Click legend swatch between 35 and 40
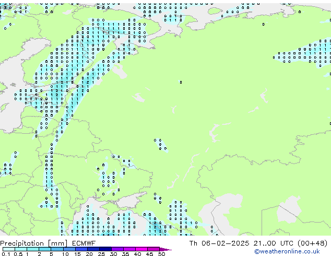Image resolution: width=331 pixels, height=256 pixels. [129, 249]
